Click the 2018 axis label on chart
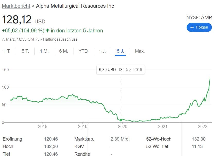The width and height of the screenshot is (216, 156). pyautogui.click(x=43, y=126)
